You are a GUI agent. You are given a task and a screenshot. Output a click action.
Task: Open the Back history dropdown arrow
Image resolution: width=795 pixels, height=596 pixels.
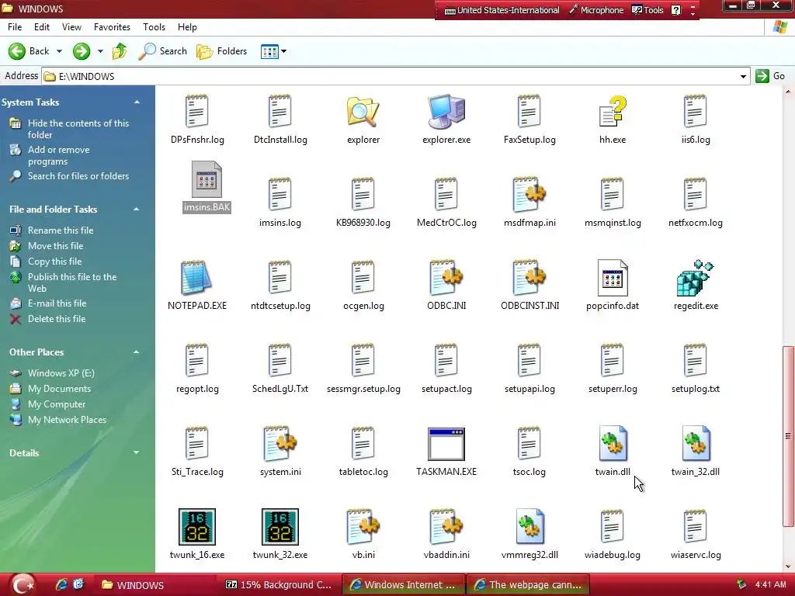pos(59,51)
